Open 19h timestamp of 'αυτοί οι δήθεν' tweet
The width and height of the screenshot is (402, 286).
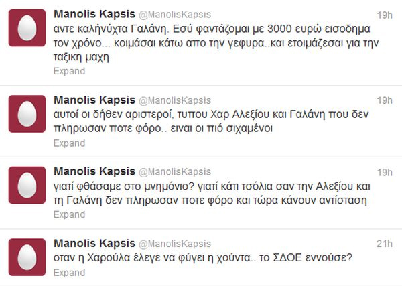point(385,100)
